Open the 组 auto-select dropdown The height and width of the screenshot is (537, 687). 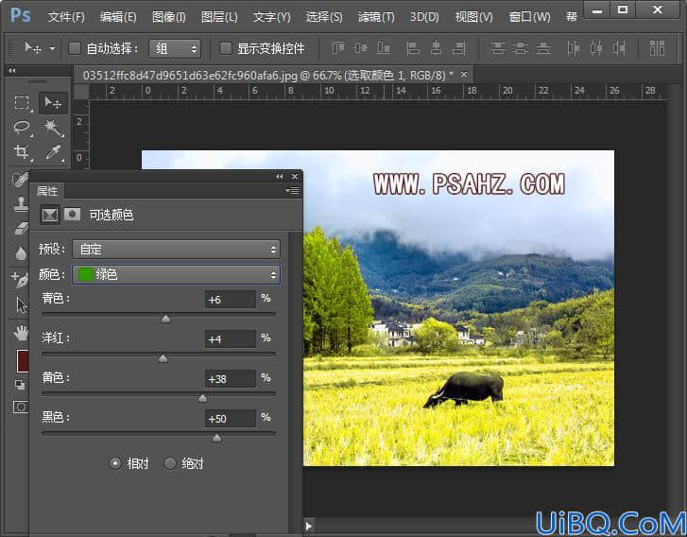[175, 48]
